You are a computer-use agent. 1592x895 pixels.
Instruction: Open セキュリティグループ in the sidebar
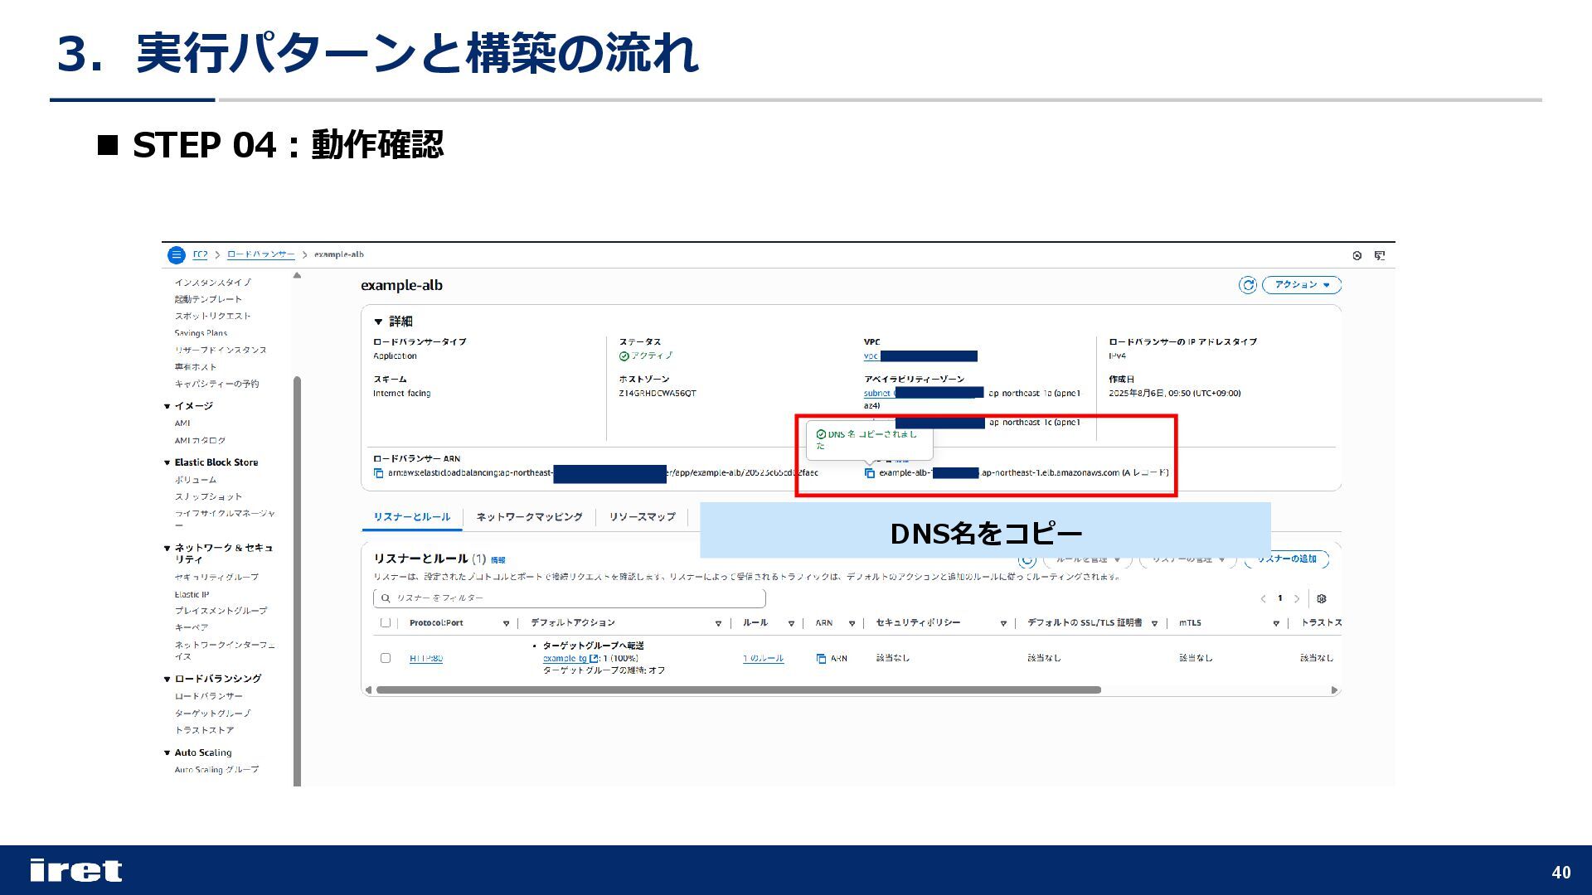click(x=216, y=577)
